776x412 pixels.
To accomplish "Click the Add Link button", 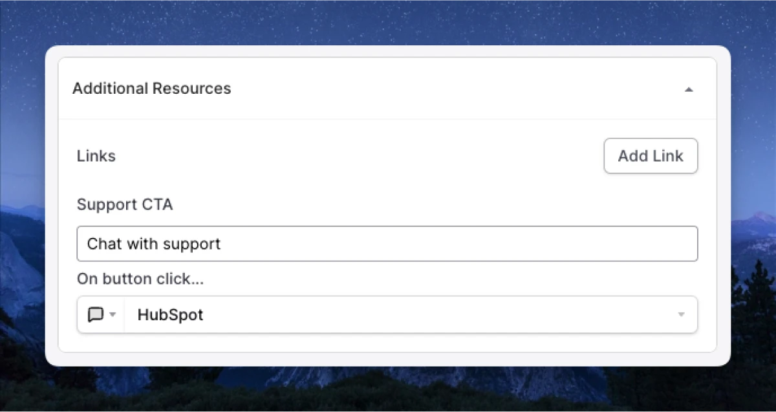I will click(x=651, y=156).
